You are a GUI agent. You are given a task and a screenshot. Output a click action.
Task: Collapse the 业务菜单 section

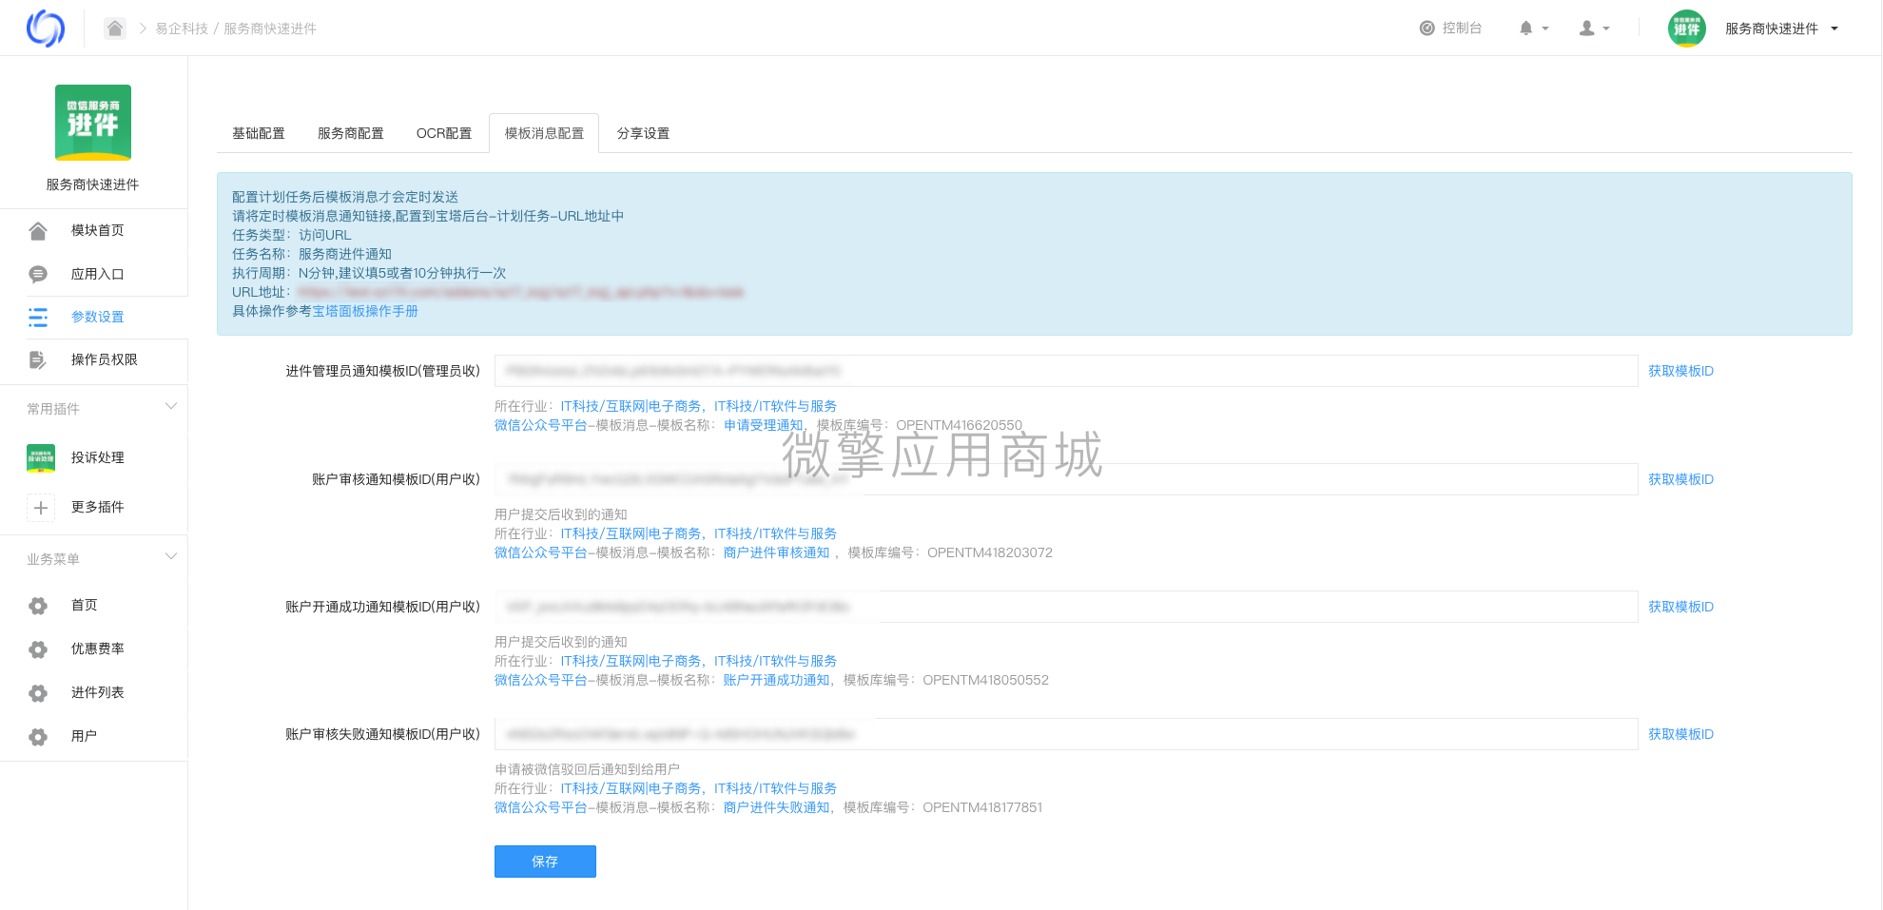[171, 556]
